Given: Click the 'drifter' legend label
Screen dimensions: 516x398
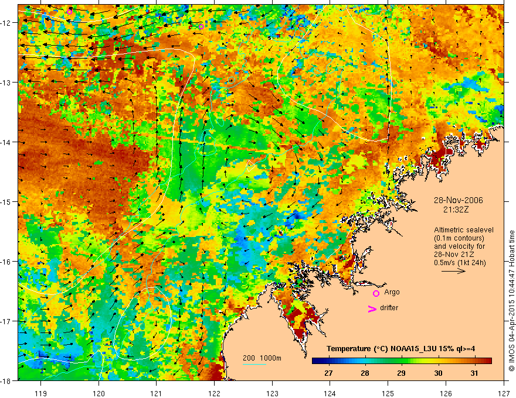Looking at the screenshot, I should pyautogui.click(x=389, y=308).
